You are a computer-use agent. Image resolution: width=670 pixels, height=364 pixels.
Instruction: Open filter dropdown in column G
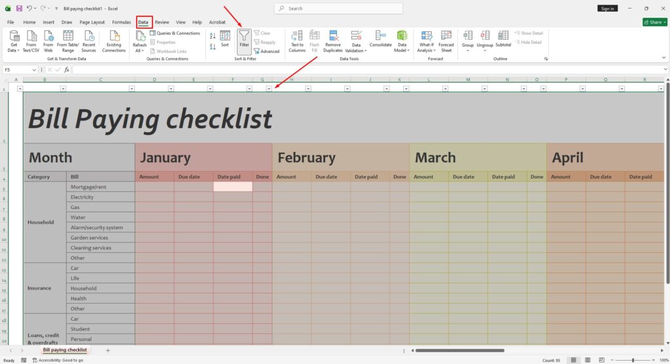269,88
